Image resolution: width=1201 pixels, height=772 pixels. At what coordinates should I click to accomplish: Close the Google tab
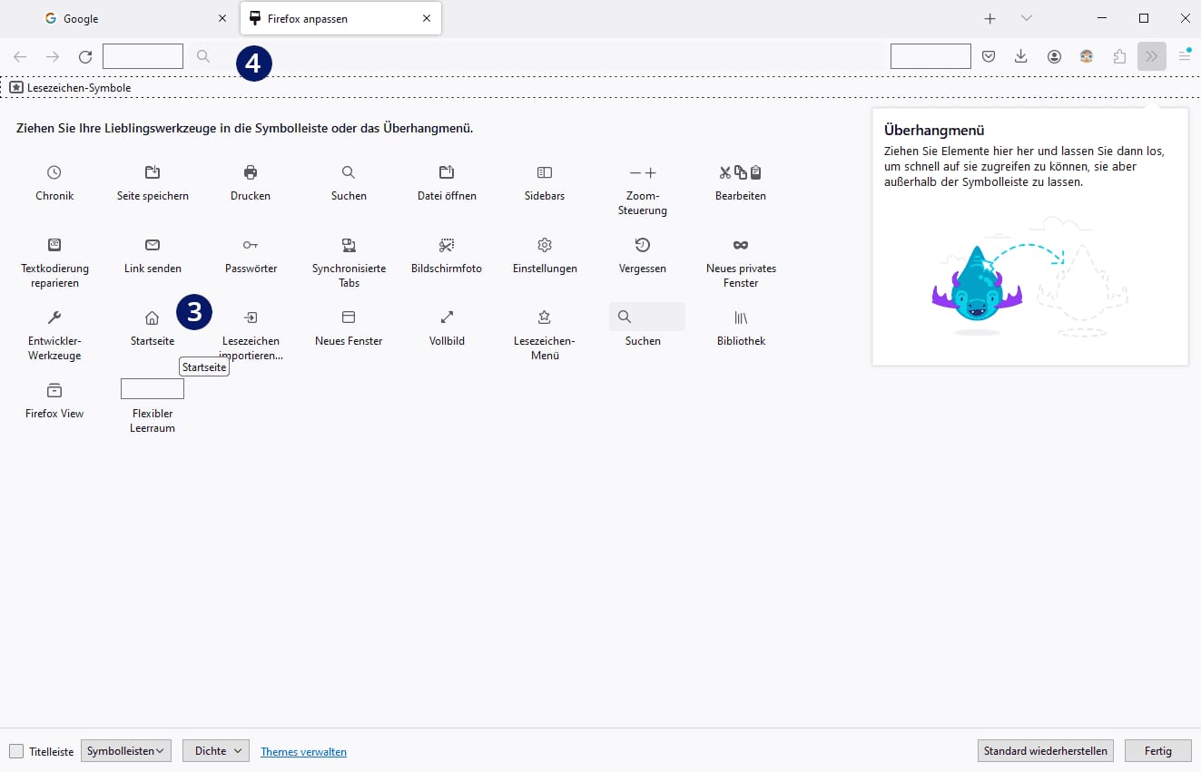point(222,18)
